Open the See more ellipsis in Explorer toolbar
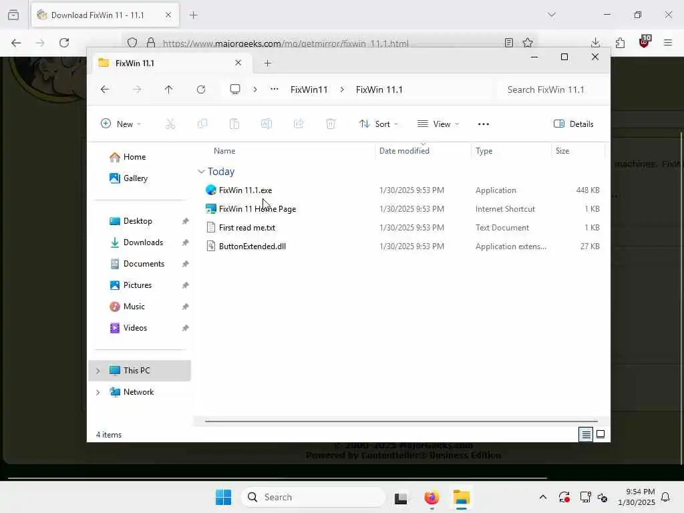 point(484,124)
